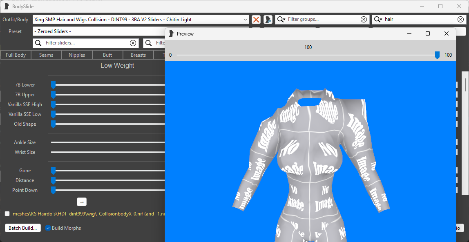The width and height of the screenshot is (469, 242).
Task: Uncheck the Build Morphs checkbox
Action: [x=47, y=228]
